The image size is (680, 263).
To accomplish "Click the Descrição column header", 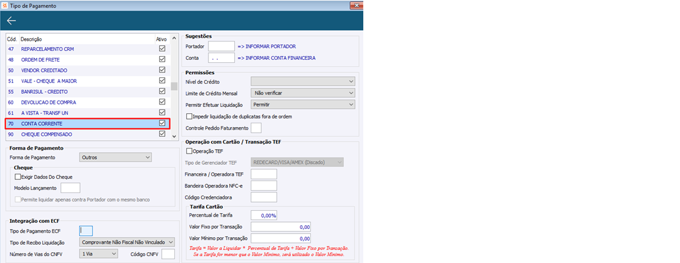I will pos(31,39).
